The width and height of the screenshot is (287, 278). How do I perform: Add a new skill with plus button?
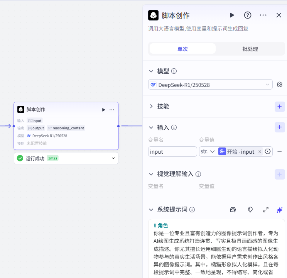[280, 107]
